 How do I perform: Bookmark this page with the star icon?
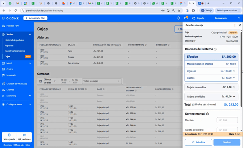(179, 11)
